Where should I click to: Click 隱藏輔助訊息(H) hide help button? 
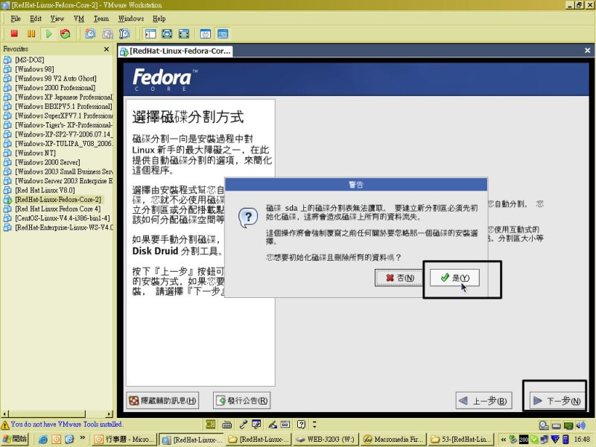pyautogui.click(x=162, y=401)
